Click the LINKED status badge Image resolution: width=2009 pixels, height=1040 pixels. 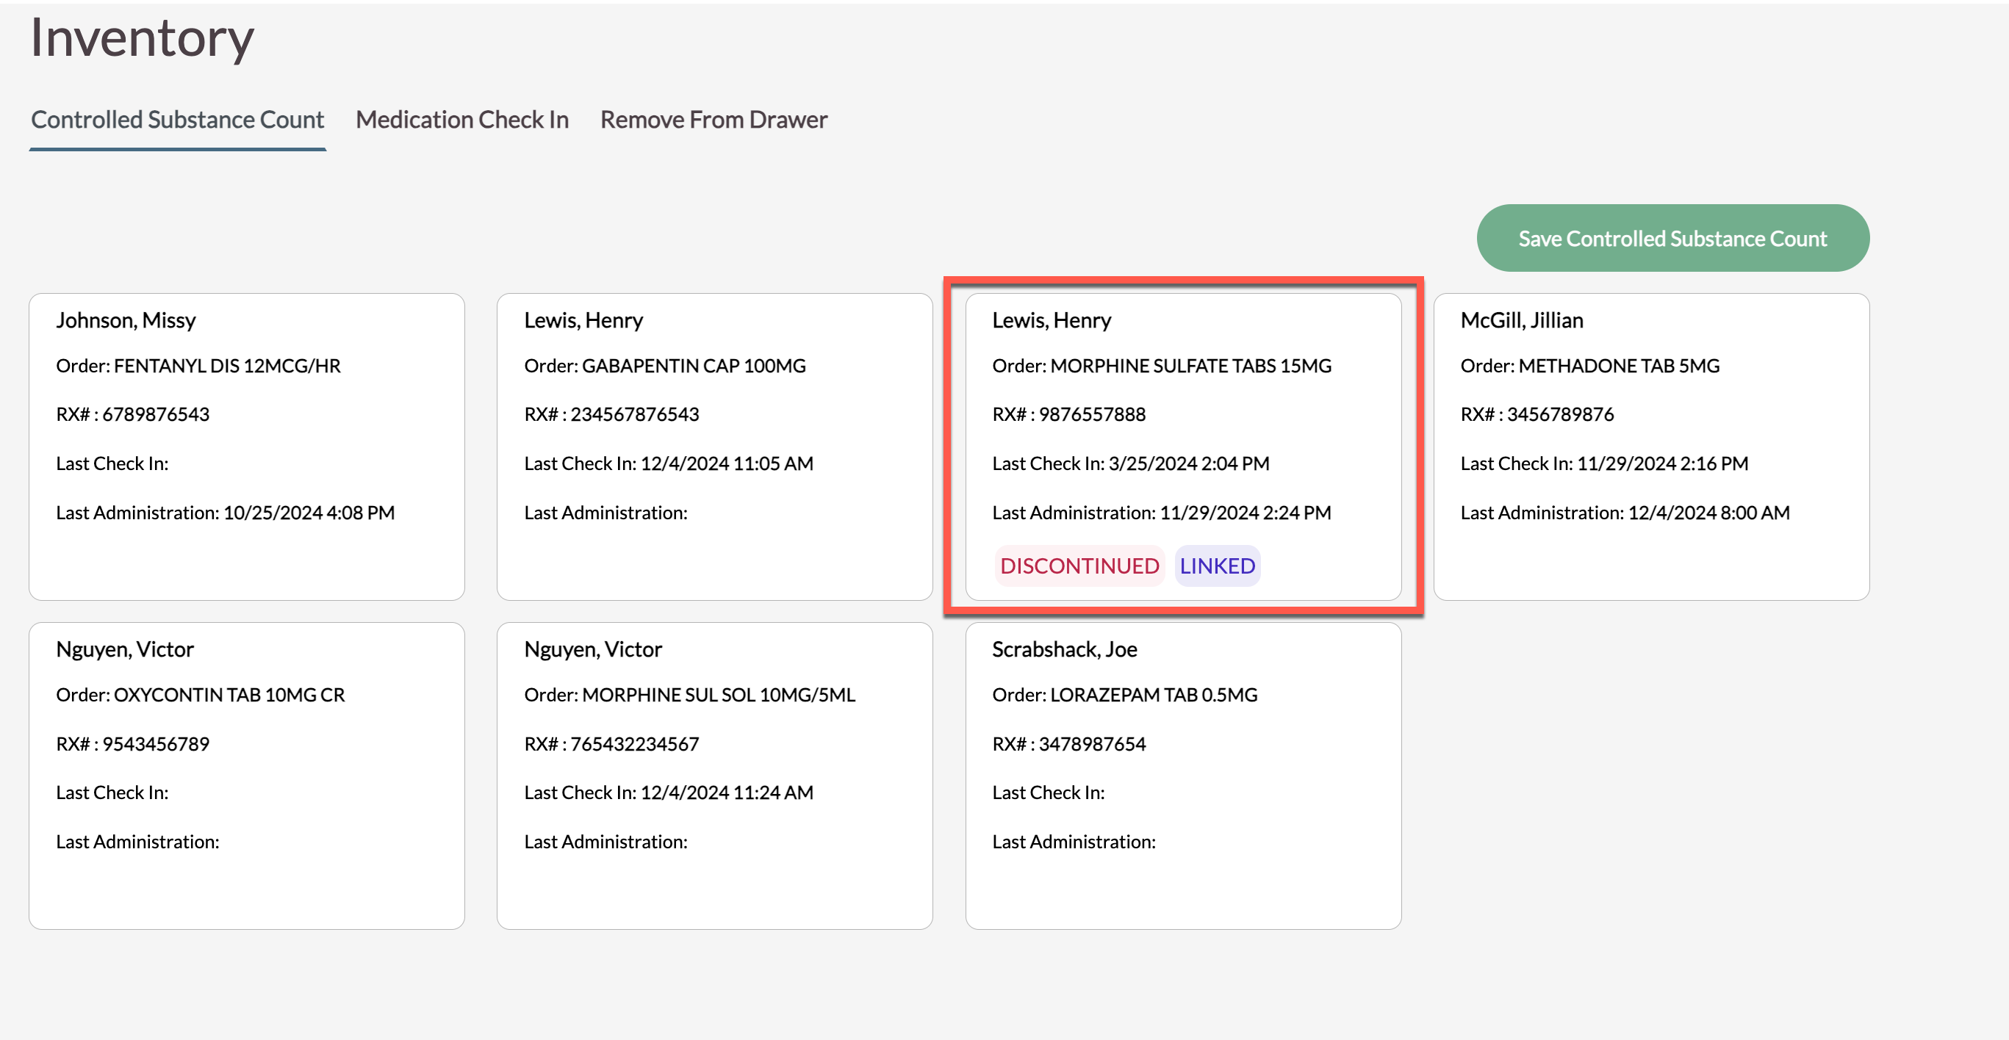click(x=1217, y=566)
